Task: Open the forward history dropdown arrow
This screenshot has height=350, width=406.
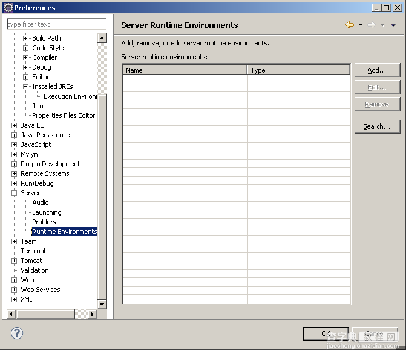Action: [382, 25]
